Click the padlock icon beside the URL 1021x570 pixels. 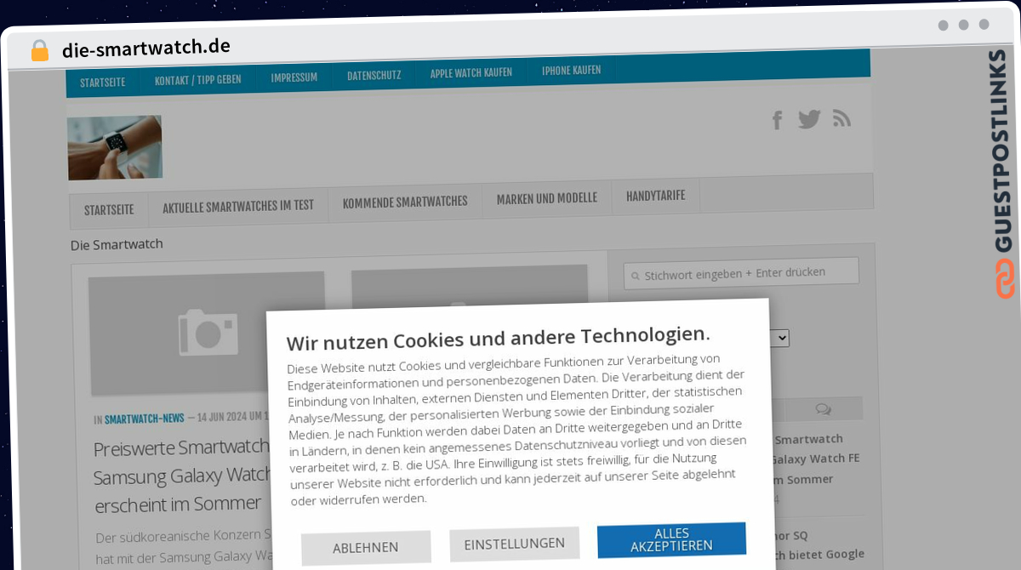40,50
